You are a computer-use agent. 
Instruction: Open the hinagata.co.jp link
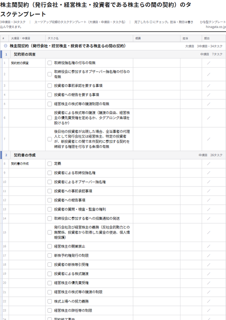click(216, 27)
